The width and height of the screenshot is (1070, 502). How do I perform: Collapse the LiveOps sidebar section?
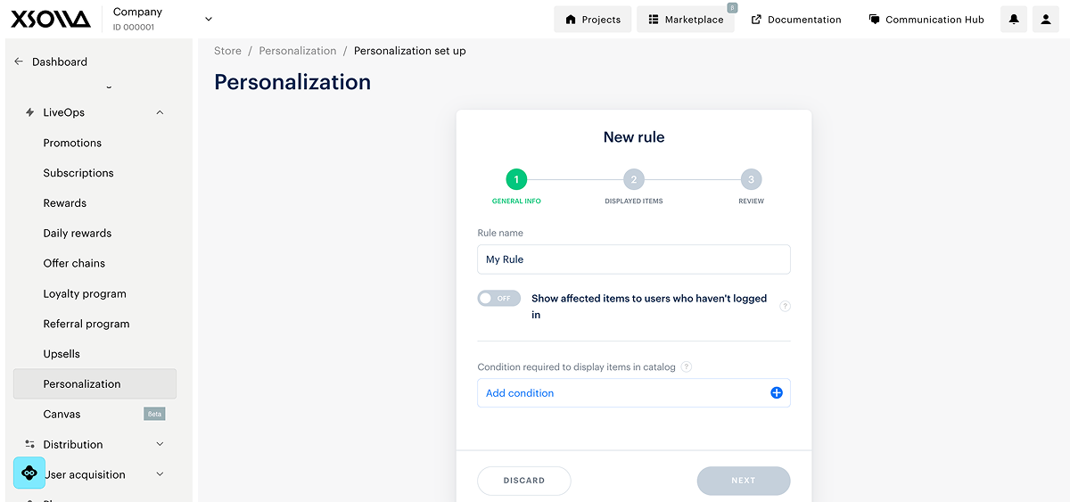[x=160, y=112]
